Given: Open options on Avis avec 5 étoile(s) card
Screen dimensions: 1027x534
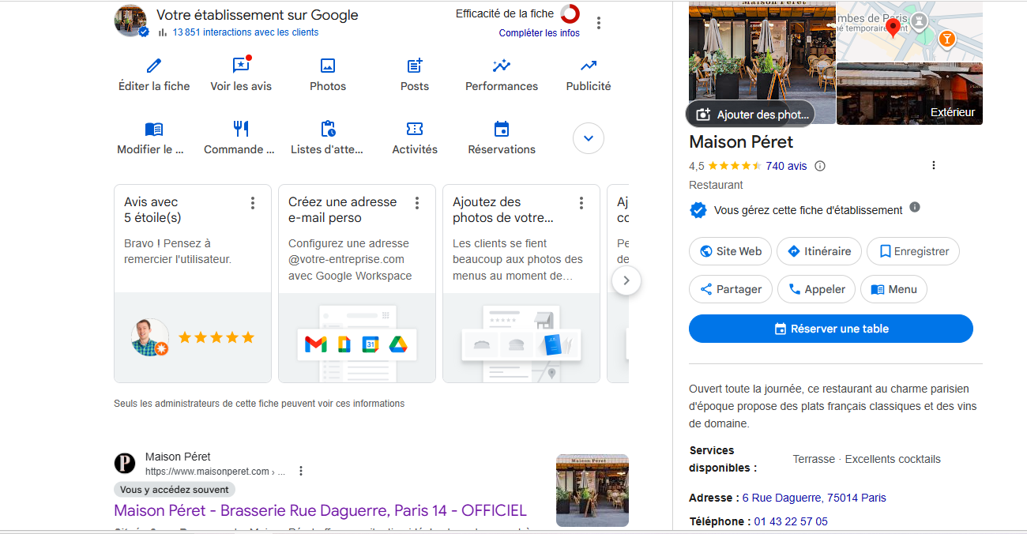Looking at the screenshot, I should click(253, 203).
